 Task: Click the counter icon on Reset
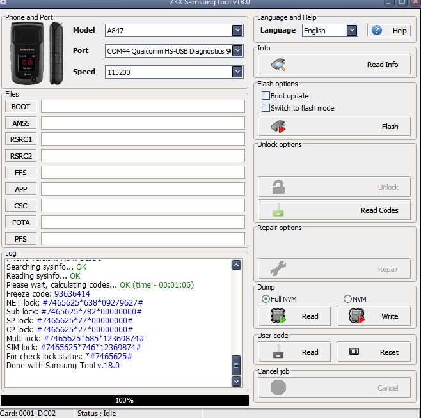click(x=354, y=351)
